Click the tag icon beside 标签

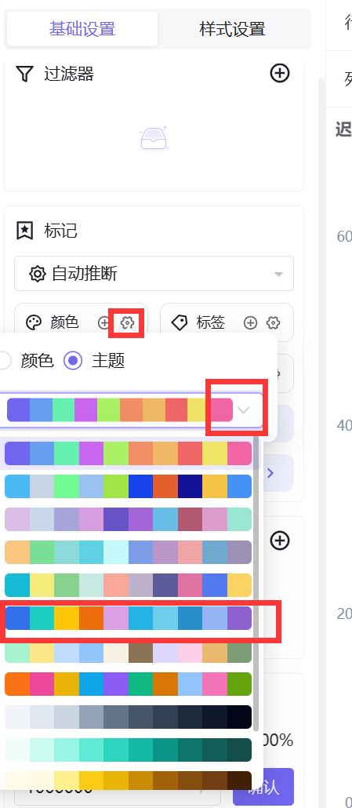pyautogui.click(x=179, y=322)
